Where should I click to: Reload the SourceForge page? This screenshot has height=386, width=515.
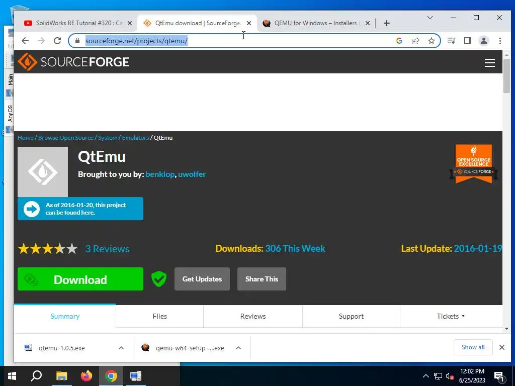[x=57, y=41]
